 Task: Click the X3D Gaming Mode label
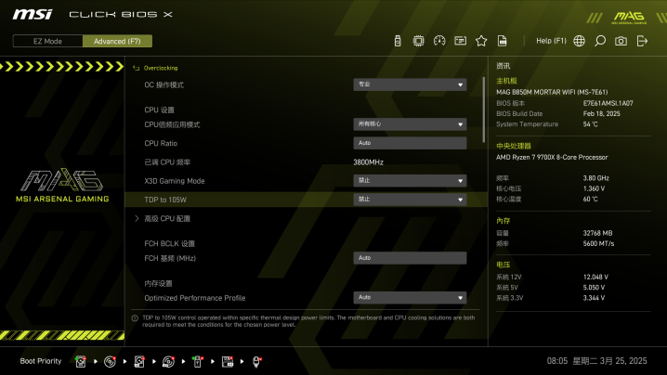175,181
